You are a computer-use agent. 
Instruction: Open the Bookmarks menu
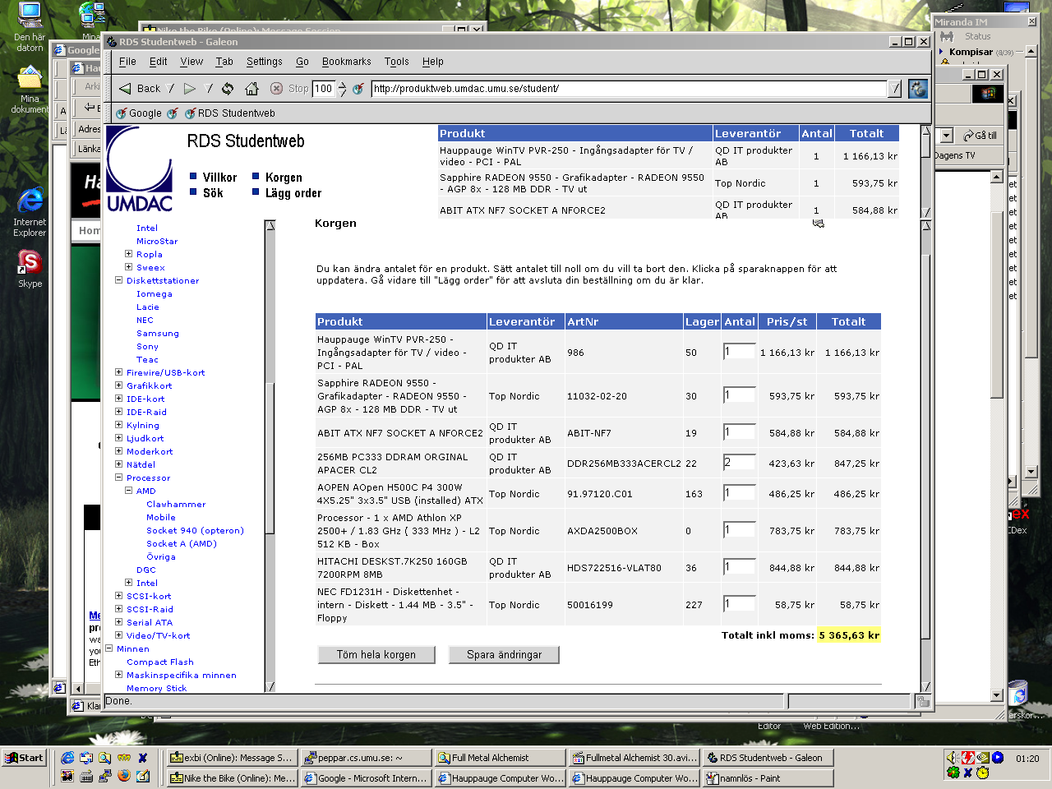click(346, 62)
